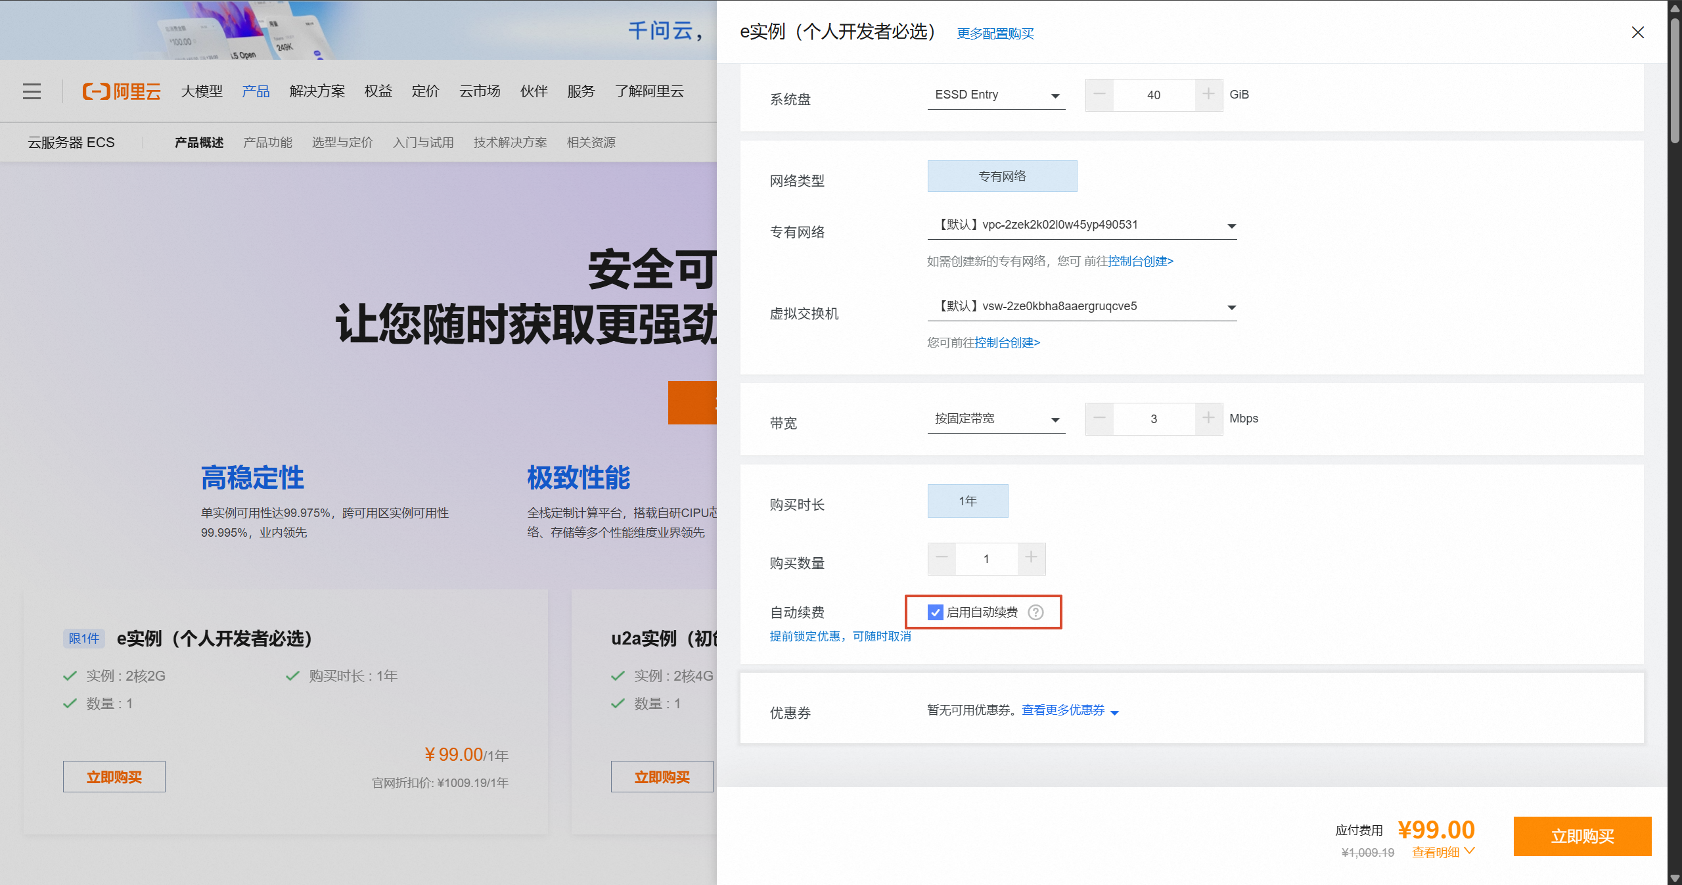Go to the 阿里云 logo homepage
1682x885 pixels.
coord(122,91)
